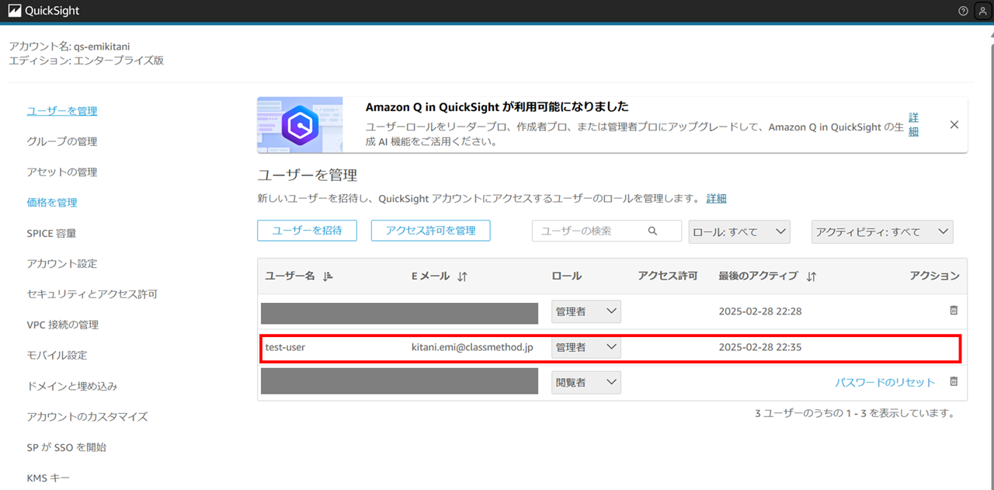Open VPC 接続の管理 in the sidebar
The height and width of the screenshot is (490, 994).
point(63,325)
